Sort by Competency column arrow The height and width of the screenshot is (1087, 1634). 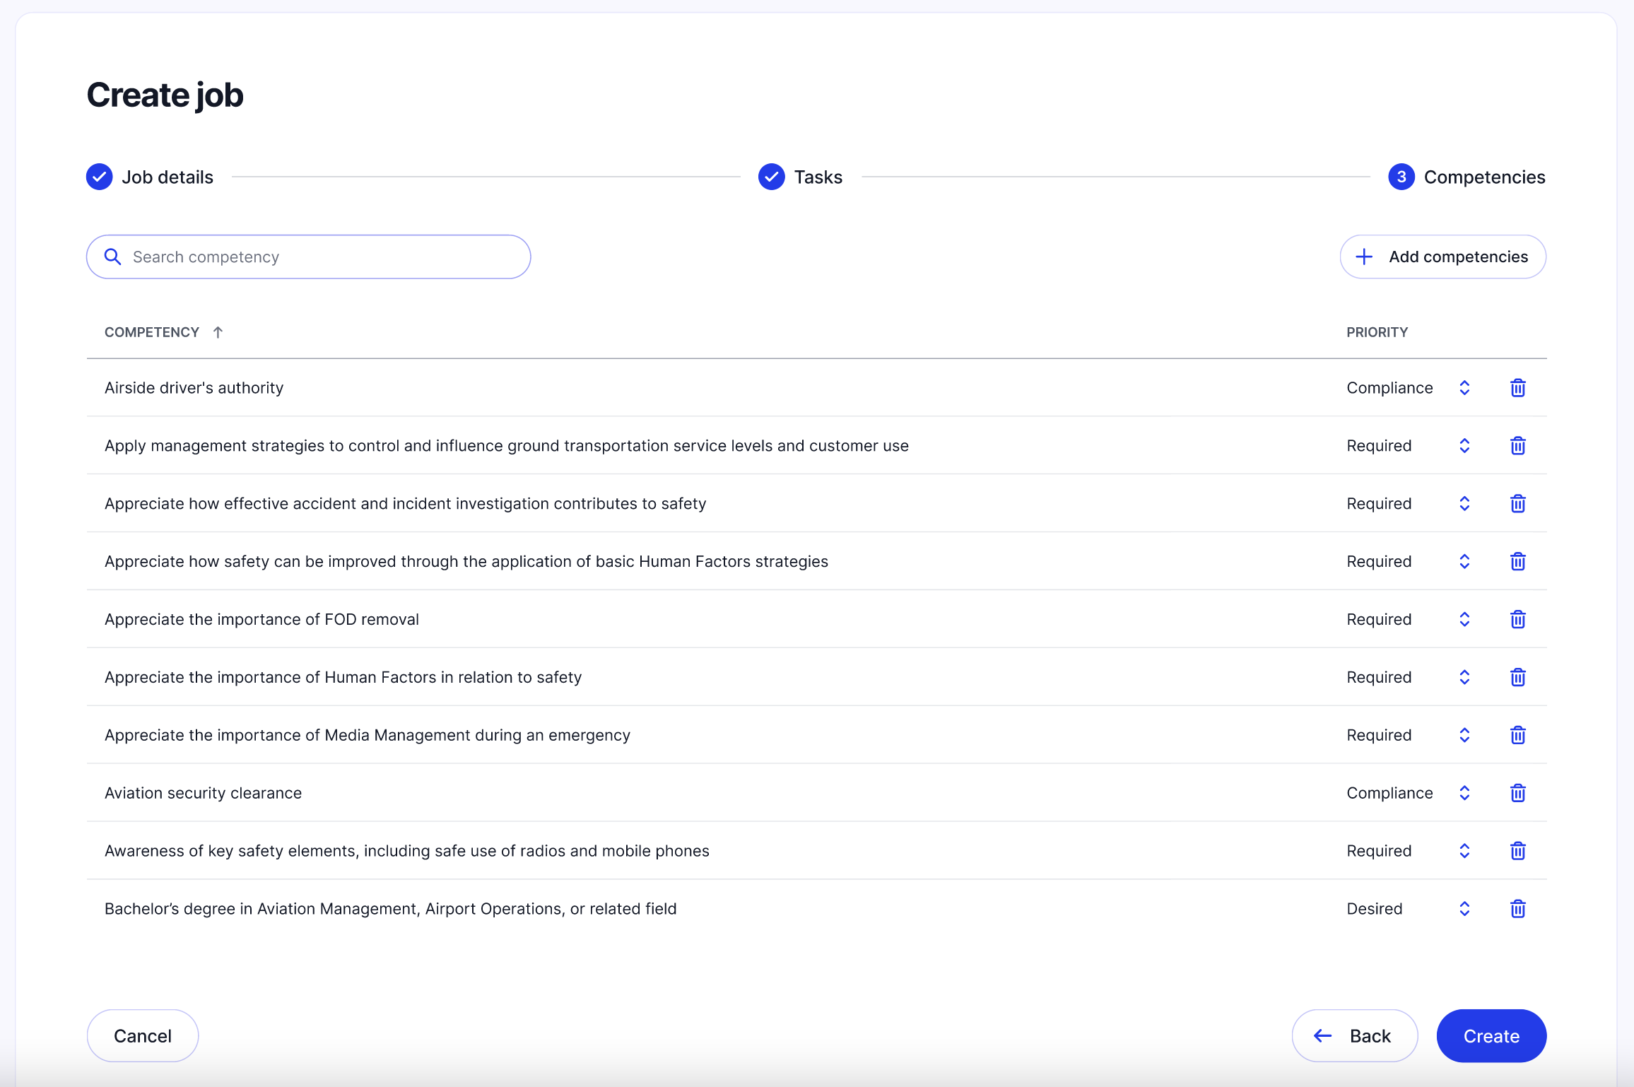(x=218, y=332)
